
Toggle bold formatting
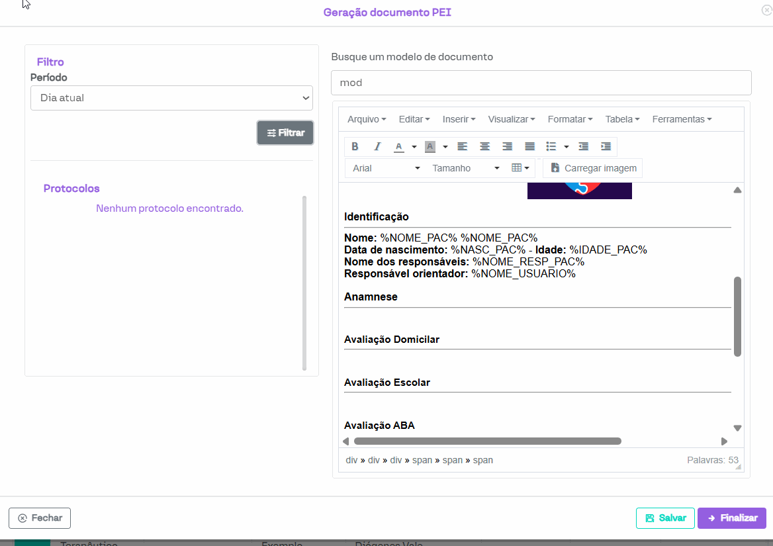(355, 146)
